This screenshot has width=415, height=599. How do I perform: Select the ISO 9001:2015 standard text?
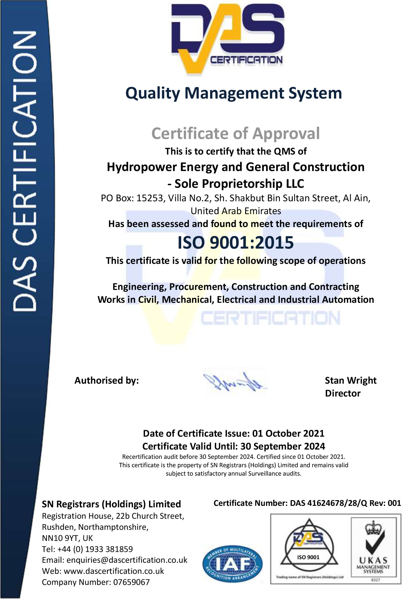click(236, 243)
